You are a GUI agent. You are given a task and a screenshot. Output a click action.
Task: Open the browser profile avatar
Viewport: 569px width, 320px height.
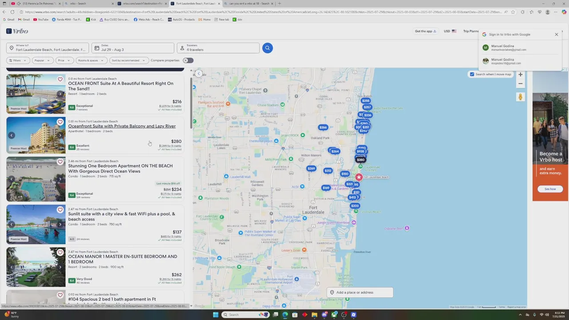(x=548, y=12)
